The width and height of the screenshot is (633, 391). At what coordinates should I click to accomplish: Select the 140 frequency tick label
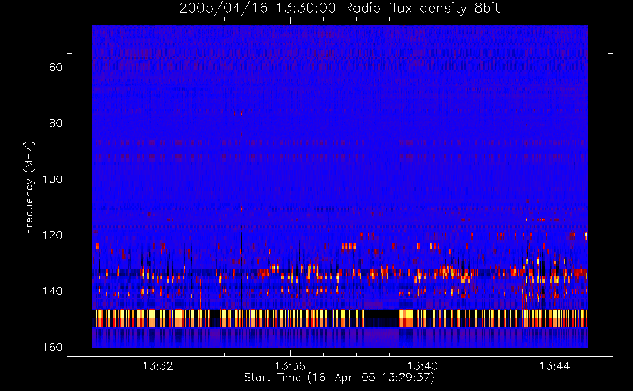pyautogui.click(x=53, y=291)
